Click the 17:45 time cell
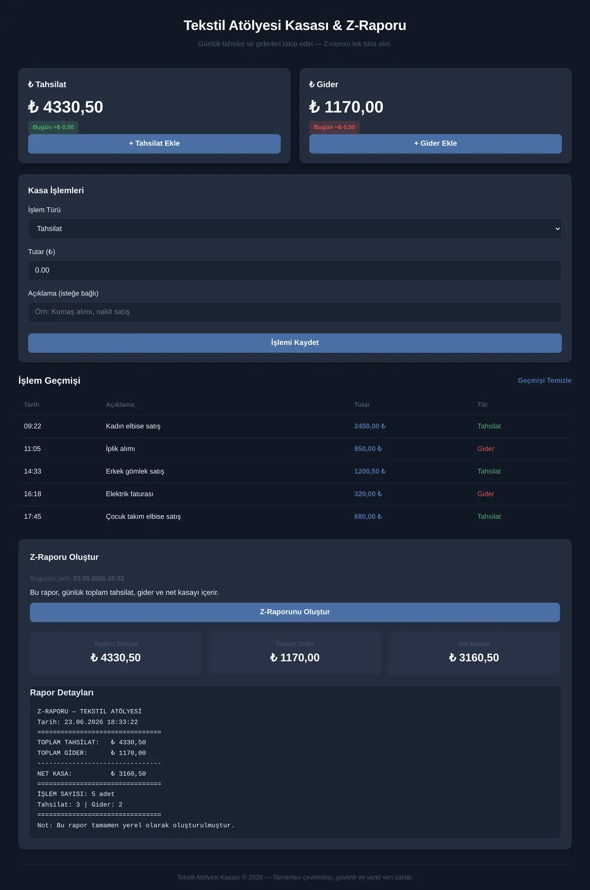 pos(32,517)
